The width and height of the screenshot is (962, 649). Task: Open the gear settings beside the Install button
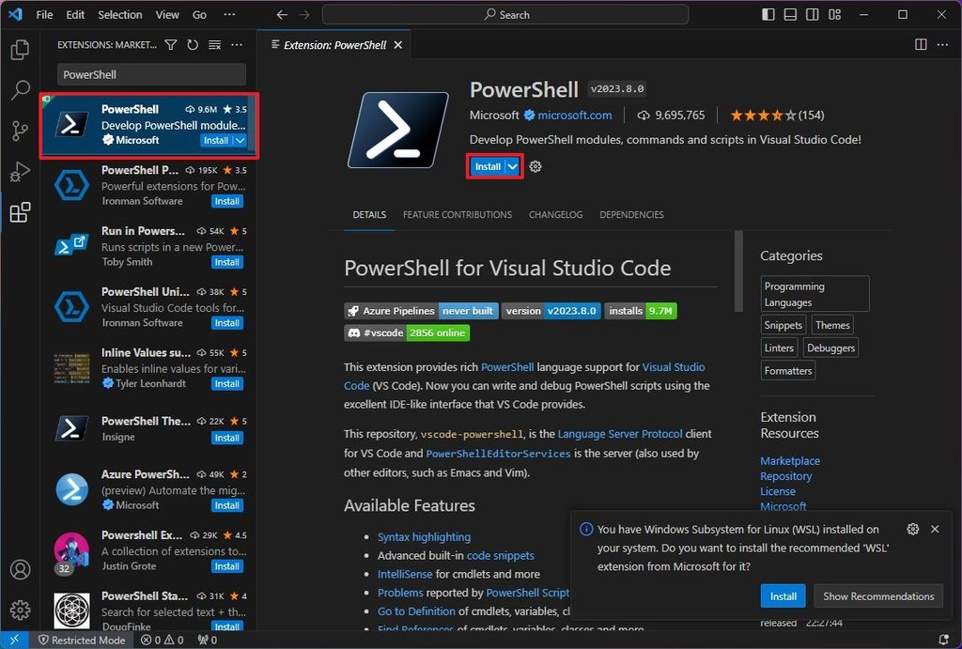[535, 166]
